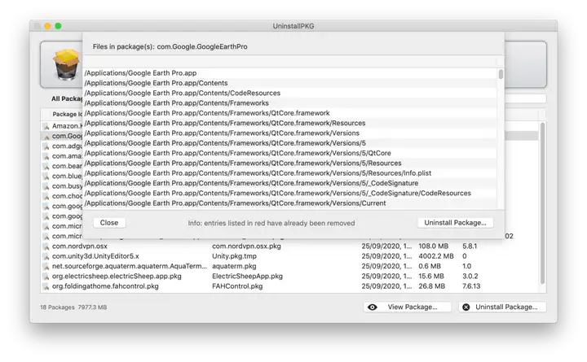
Task: Click package icon beside com.choc row
Action: (46, 197)
